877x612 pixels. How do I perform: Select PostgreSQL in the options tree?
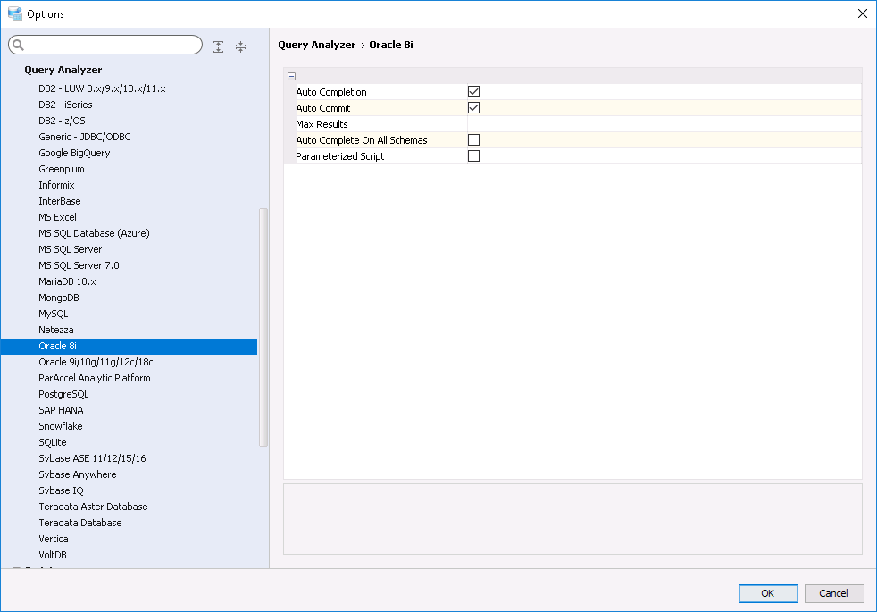pos(63,394)
